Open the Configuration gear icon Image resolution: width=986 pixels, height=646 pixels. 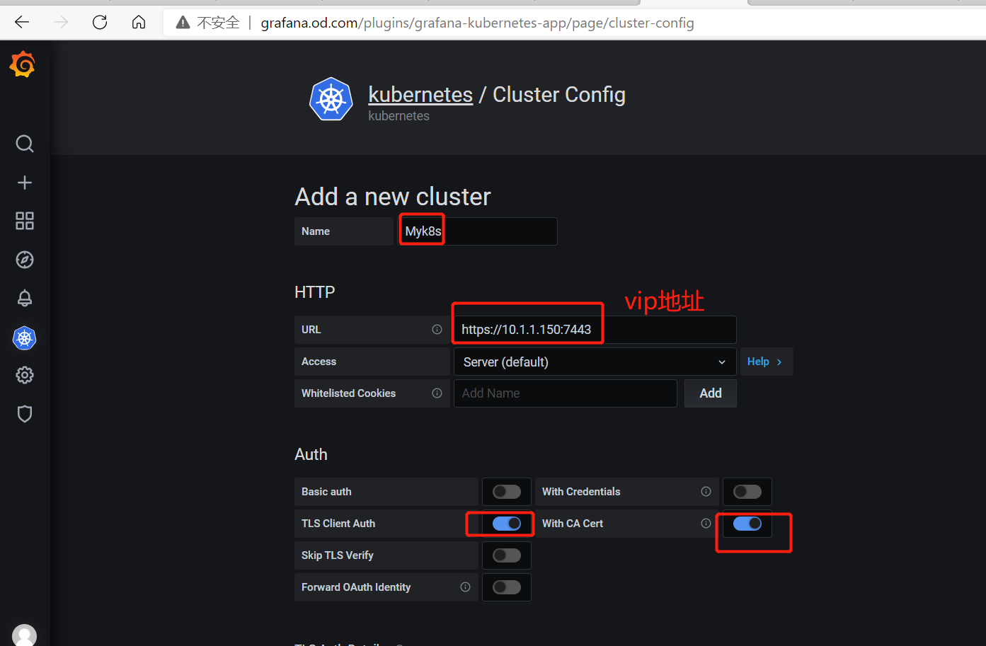coord(25,375)
